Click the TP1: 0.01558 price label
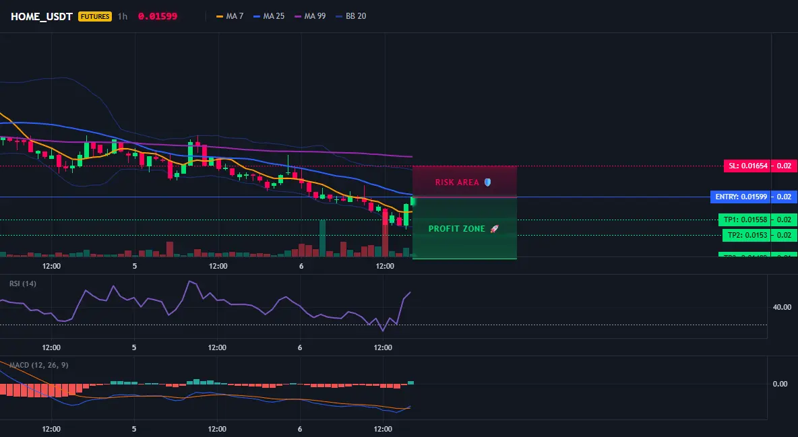The width and height of the screenshot is (798, 437). [x=745, y=220]
